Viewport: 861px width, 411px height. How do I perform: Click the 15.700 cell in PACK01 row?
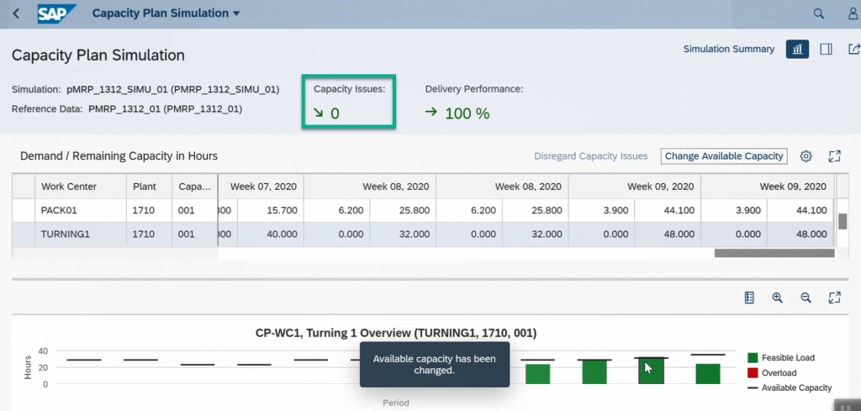click(x=271, y=210)
